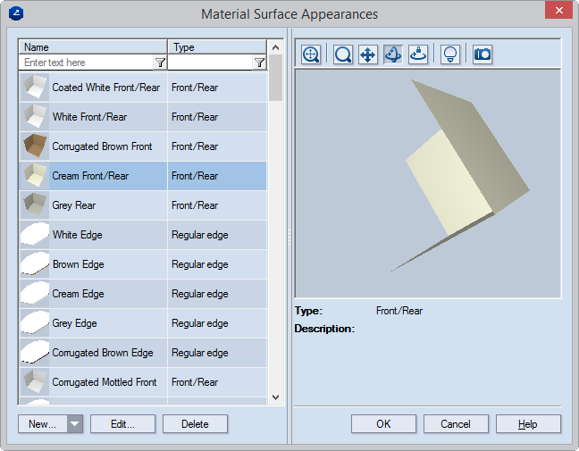The image size is (579, 451).
Task: Click the camera snapshot icon
Action: coord(482,54)
